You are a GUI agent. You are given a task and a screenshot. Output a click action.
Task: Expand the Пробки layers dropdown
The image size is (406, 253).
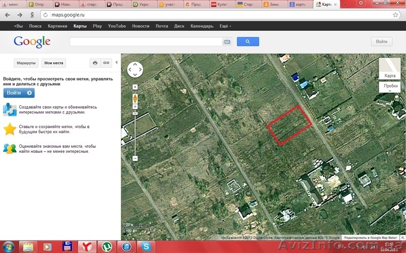[390, 86]
